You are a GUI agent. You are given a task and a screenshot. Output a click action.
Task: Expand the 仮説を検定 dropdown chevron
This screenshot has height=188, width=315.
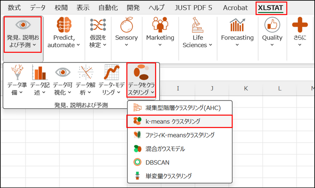point(105,45)
